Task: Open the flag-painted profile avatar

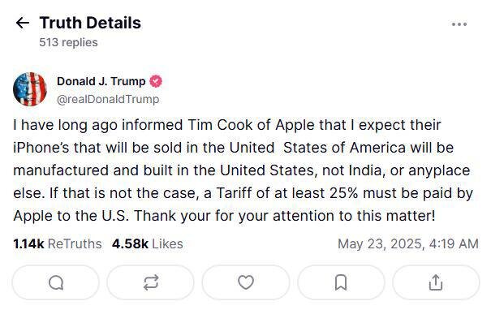Action: pyautogui.click(x=30, y=89)
